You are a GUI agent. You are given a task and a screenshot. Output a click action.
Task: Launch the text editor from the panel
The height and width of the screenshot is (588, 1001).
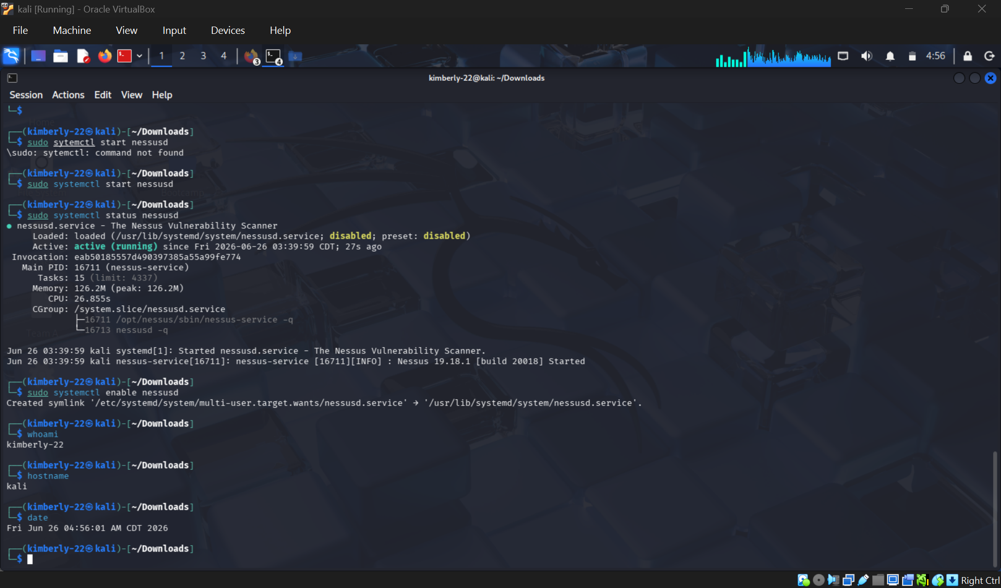(83, 56)
